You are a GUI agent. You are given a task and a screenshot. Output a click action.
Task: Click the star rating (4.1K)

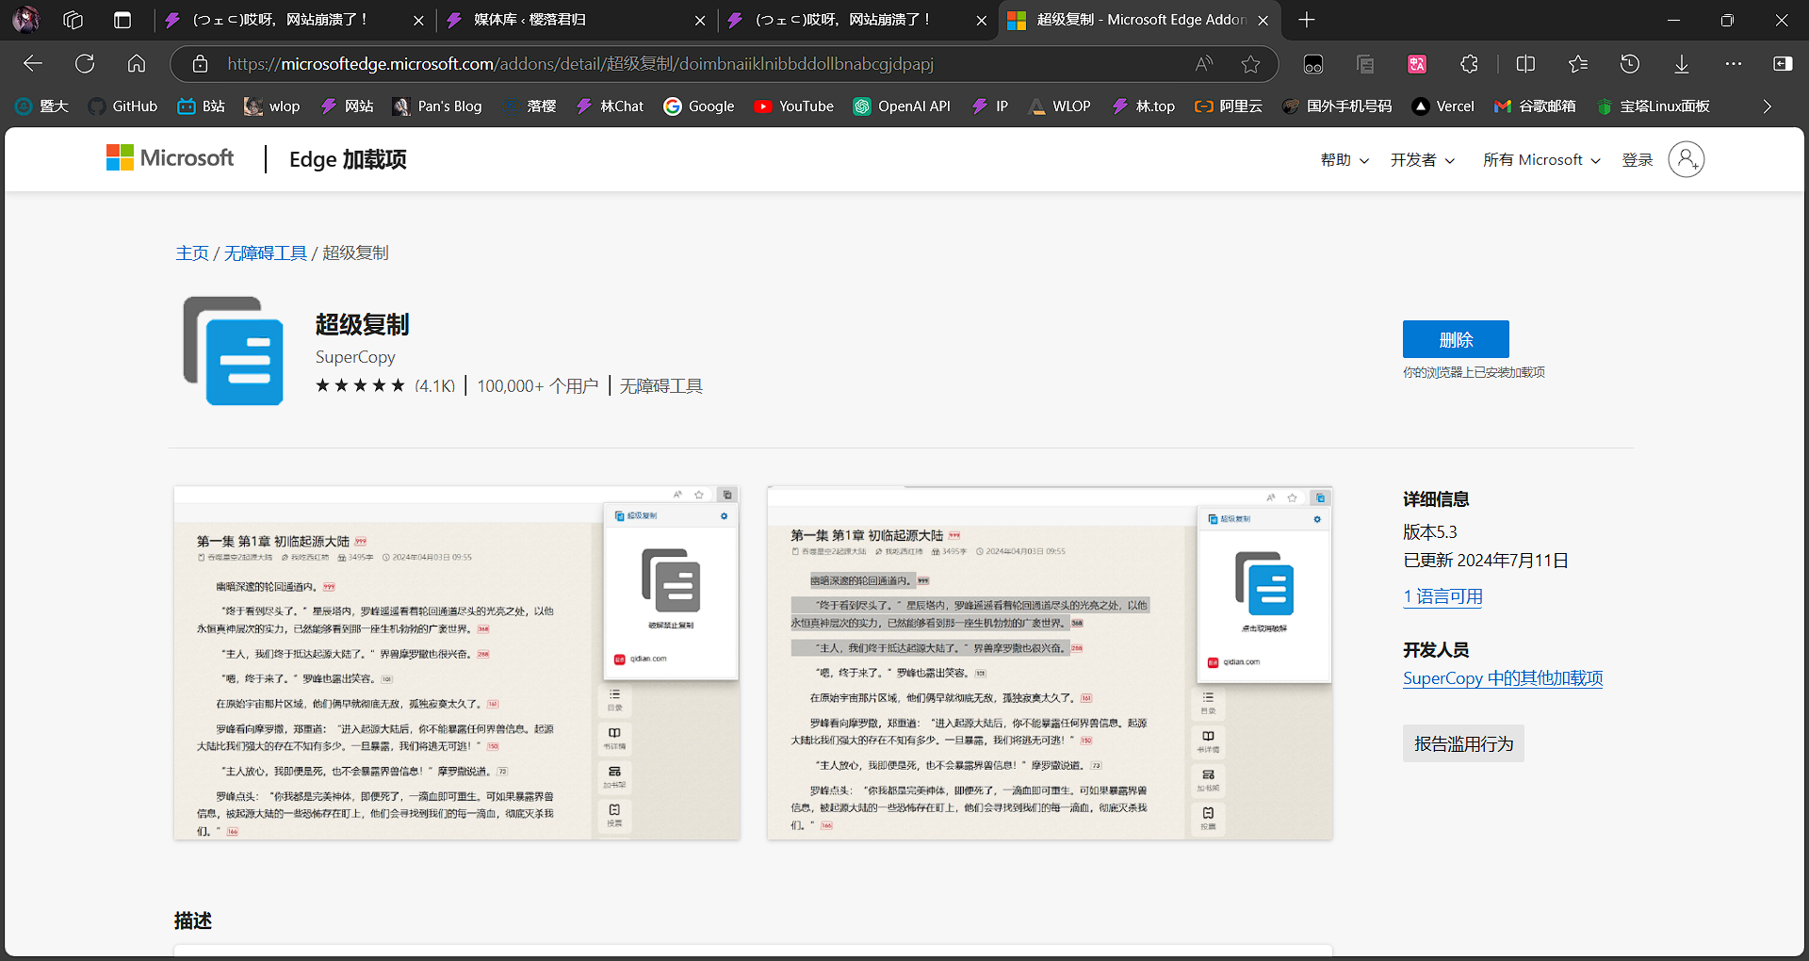click(385, 385)
